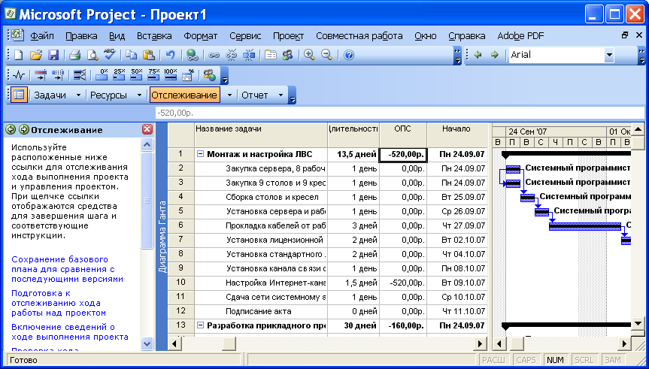Image resolution: width=649 pixels, height=369 pixels.
Task: Assign resources with people icon
Action: [x=288, y=55]
